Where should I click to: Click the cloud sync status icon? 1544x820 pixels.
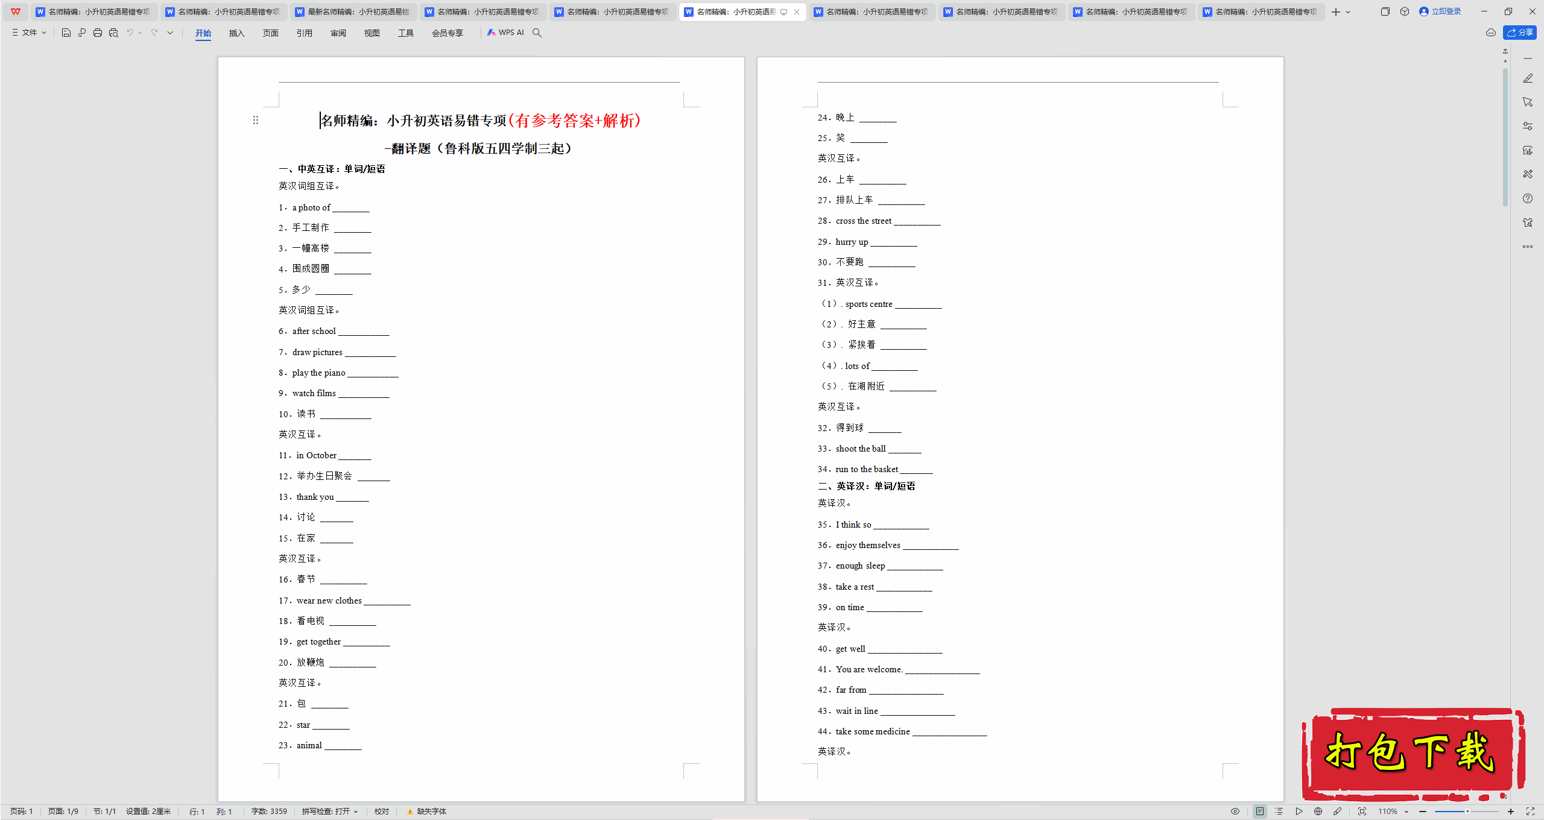point(1491,33)
